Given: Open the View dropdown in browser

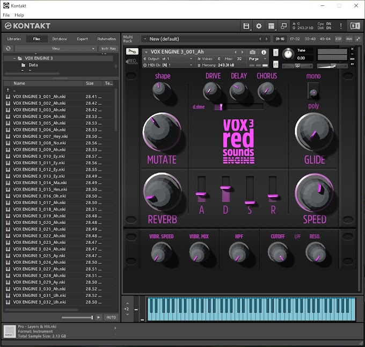Looking at the screenshot, I should (56, 48).
